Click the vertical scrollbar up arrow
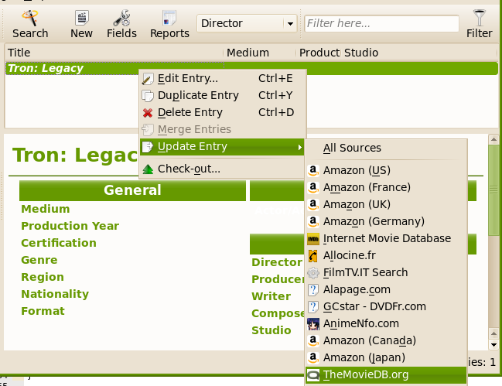 click(x=493, y=139)
